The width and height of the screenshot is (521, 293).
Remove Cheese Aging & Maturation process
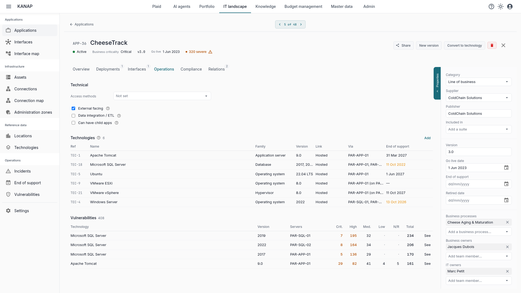point(507,222)
